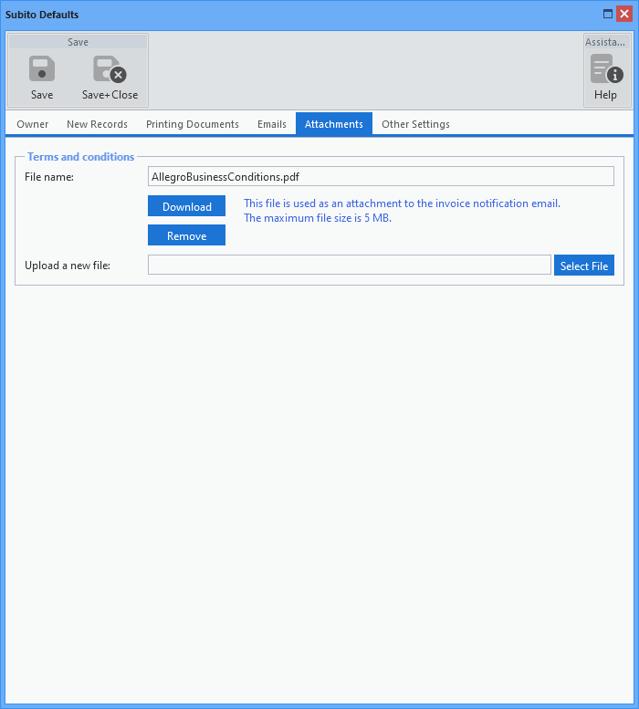Show the Other Settings tab
The width and height of the screenshot is (639, 709).
(415, 124)
